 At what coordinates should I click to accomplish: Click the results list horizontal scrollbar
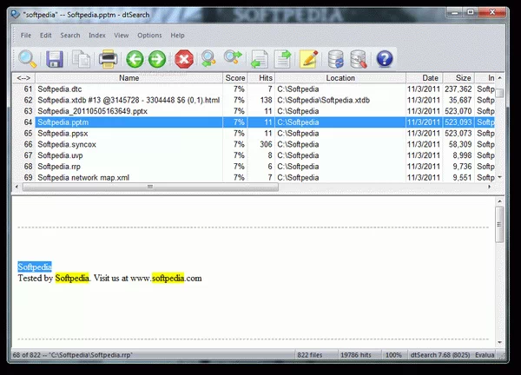(x=148, y=187)
